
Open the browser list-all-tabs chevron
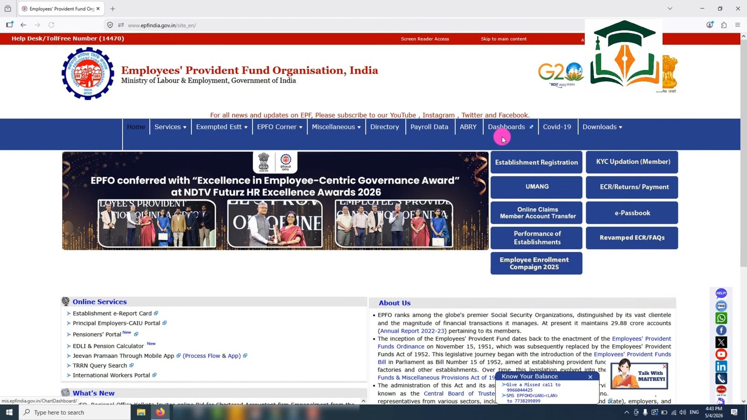670,8
